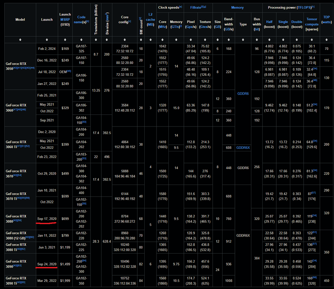Open the Fillrate header link
The width and height of the screenshot is (334, 289).
(x=195, y=8)
